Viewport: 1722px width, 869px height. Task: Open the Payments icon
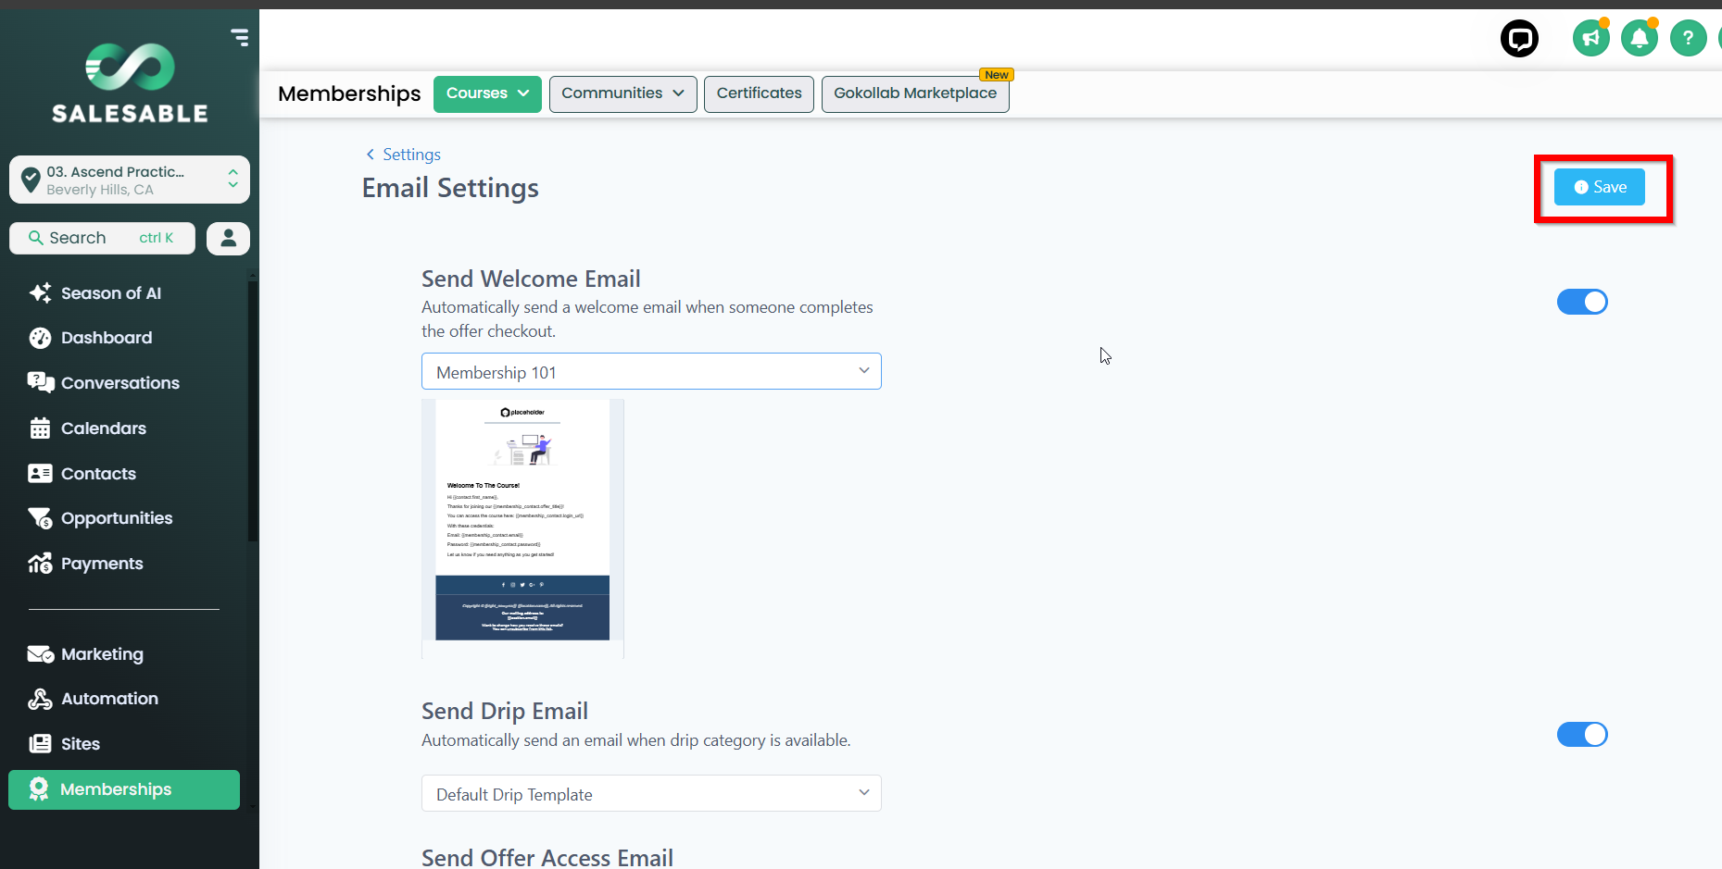[40, 564]
